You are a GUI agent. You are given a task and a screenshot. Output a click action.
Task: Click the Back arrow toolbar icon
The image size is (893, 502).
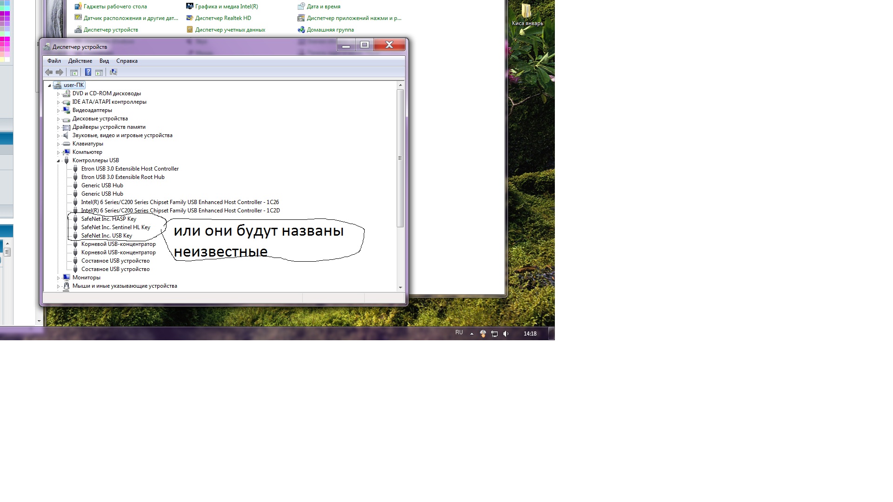tap(49, 72)
